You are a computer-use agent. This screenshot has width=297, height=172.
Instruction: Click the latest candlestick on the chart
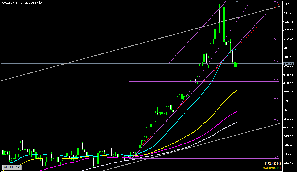point(237,66)
